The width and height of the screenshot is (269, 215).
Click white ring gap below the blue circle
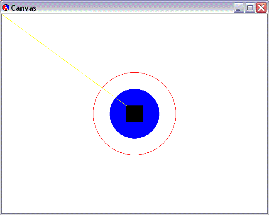coord(134,147)
